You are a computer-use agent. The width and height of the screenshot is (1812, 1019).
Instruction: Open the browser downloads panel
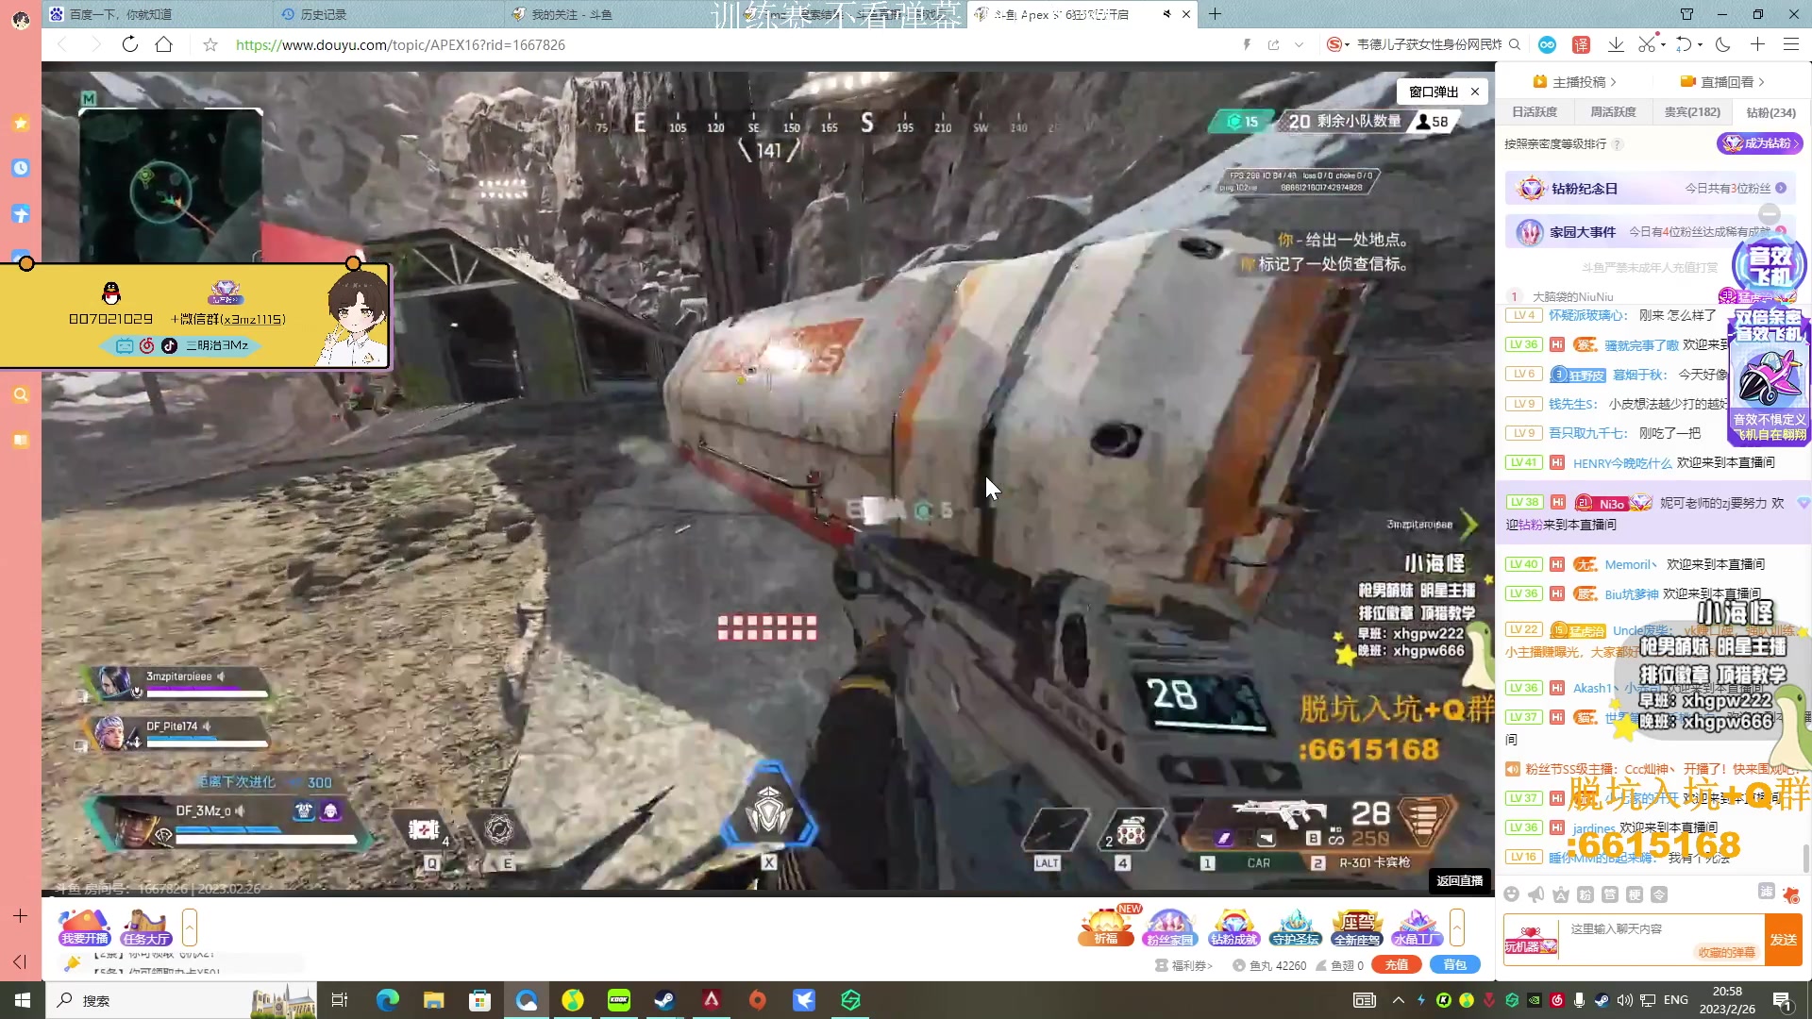(x=1616, y=44)
